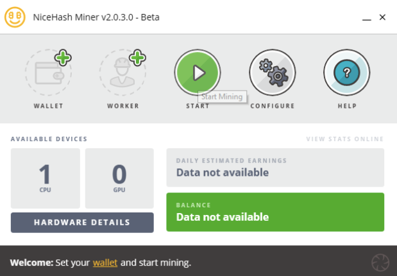The width and height of the screenshot is (397, 276).
Task: Open Configure settings via the gears icon
Action: click(273, 73)
